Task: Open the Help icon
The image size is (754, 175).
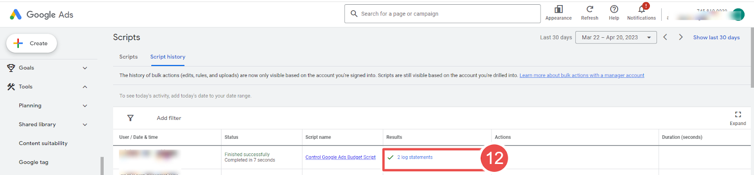Action: point(614,9)
